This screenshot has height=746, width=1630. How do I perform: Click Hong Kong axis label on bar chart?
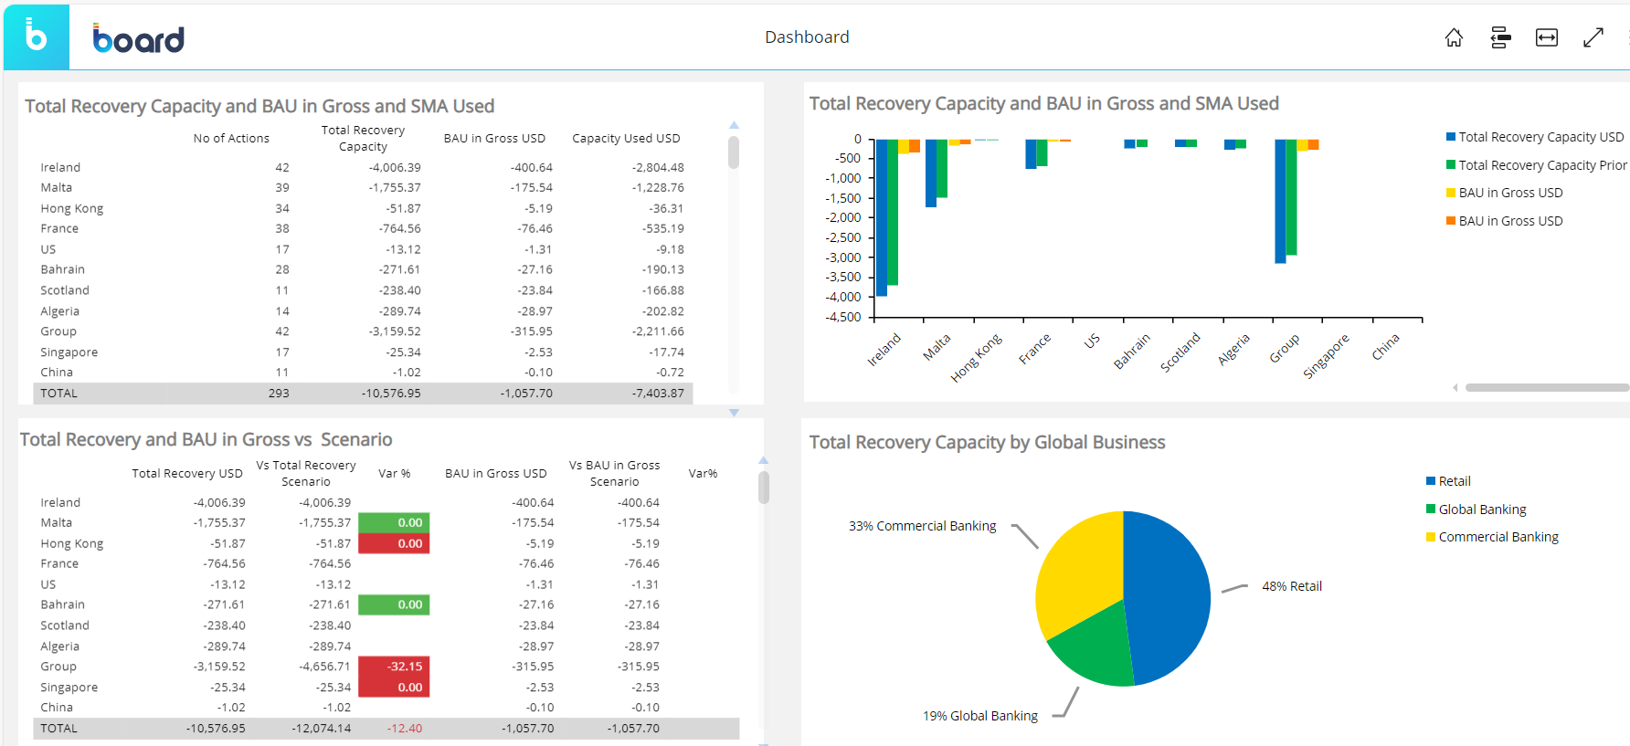(x=976, y=357)
